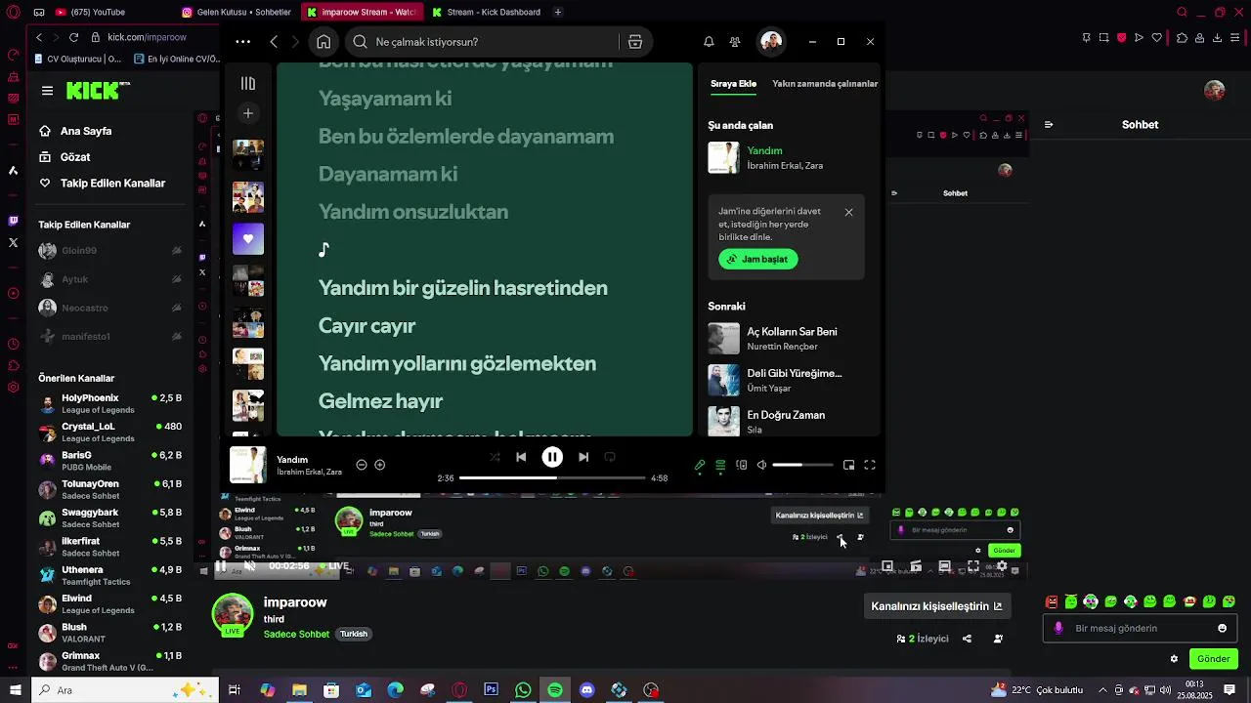
Task: Open Windows Start menu
Action: pyautogui.click(x=15, y=690)
